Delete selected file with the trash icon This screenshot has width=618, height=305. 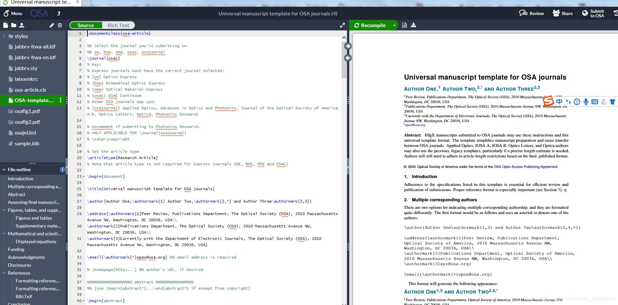(60, 25)
